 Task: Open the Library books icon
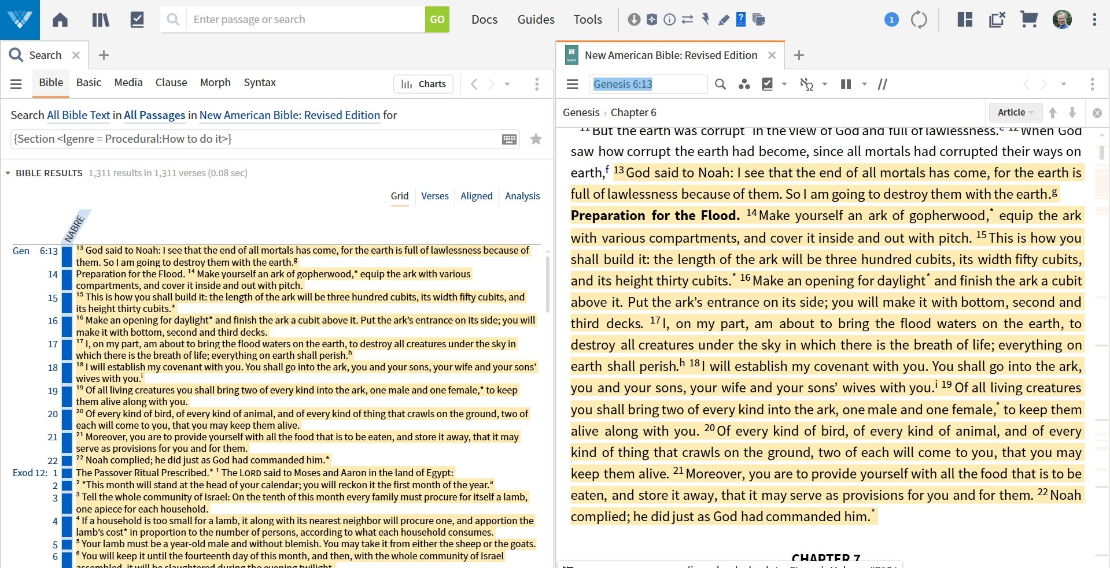(100, 20)
